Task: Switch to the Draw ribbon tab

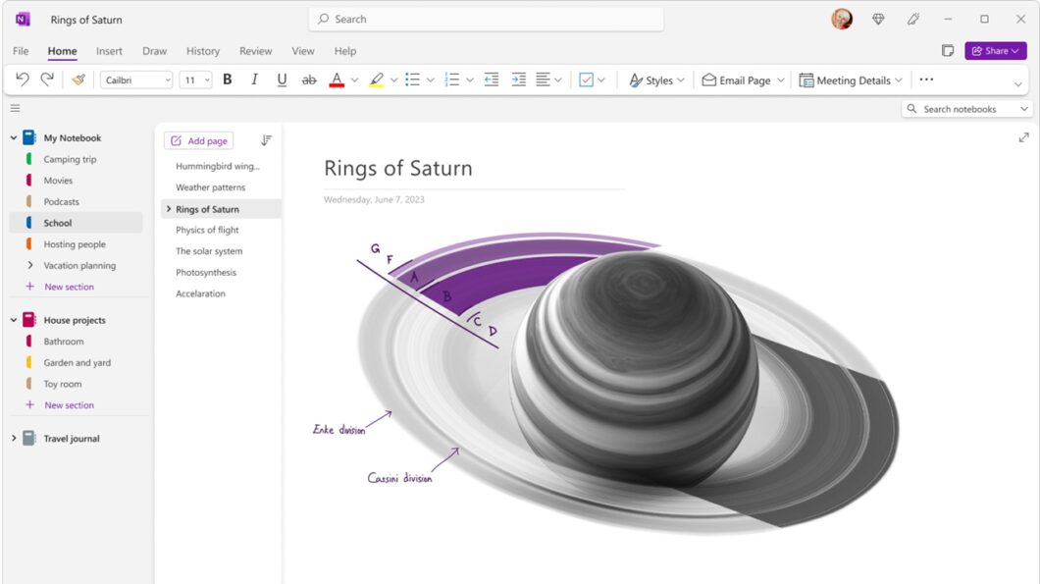Action: pyautogui.click(x=154, y=51)
